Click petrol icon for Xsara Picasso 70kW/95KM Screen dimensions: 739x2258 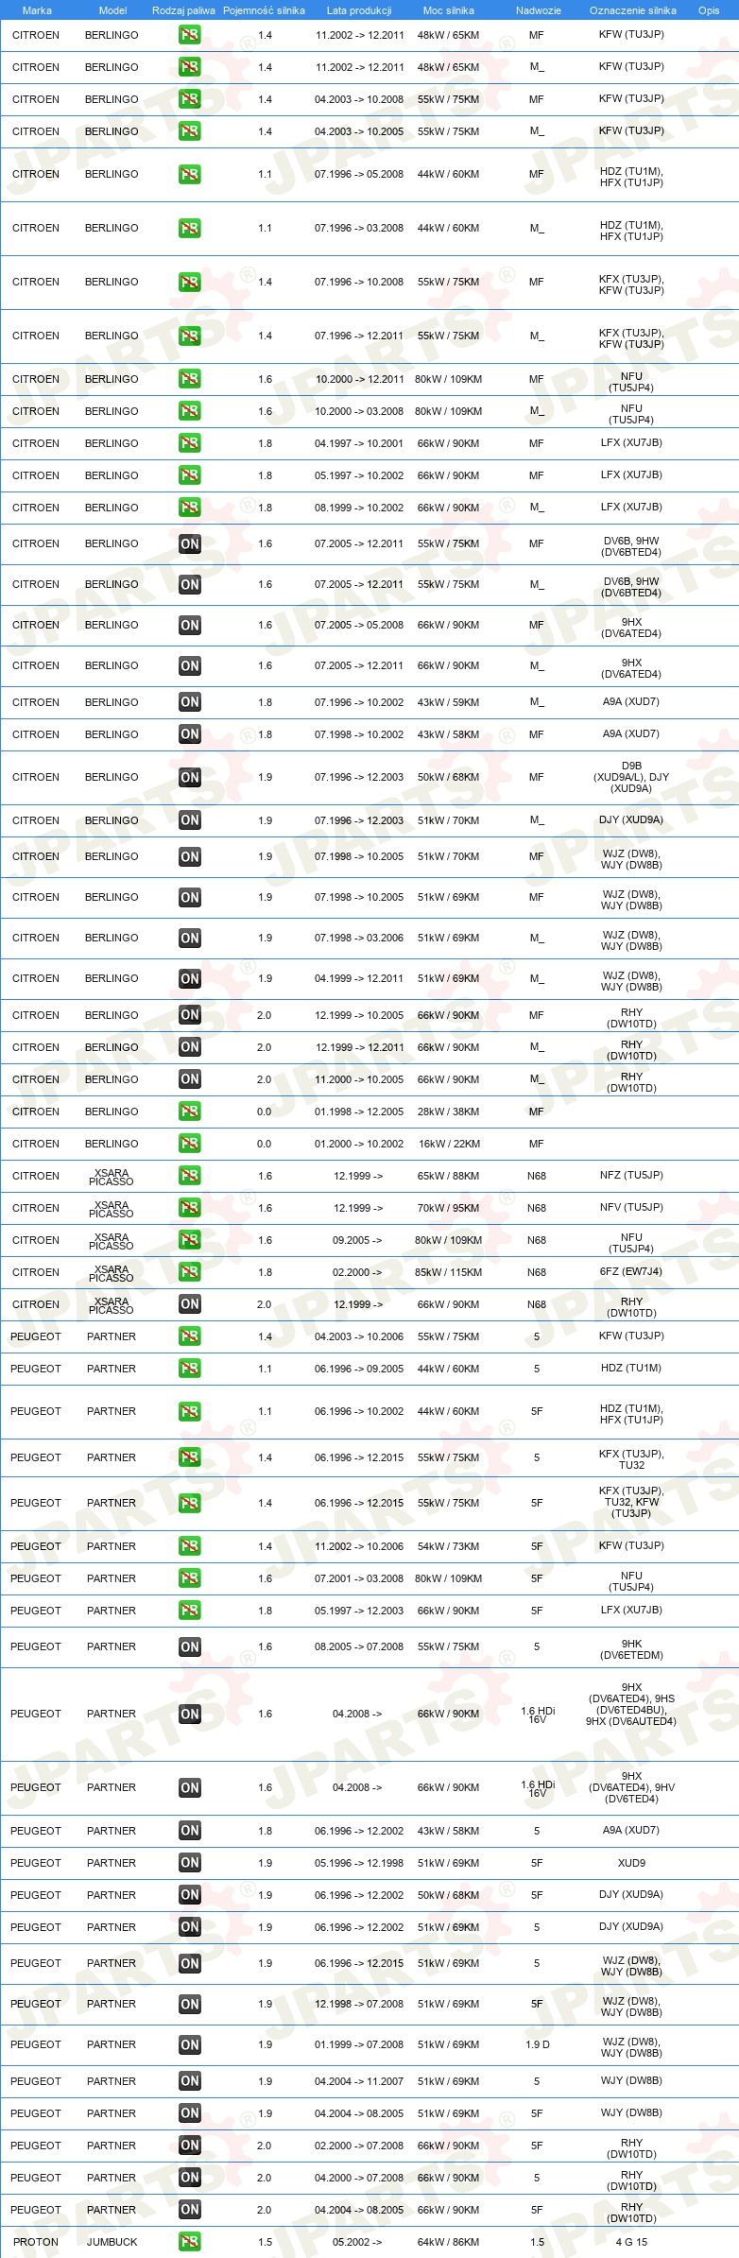point(189,1207)
